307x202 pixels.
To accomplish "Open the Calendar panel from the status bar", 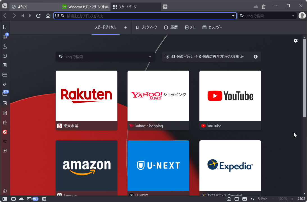I will coord(44,199).
